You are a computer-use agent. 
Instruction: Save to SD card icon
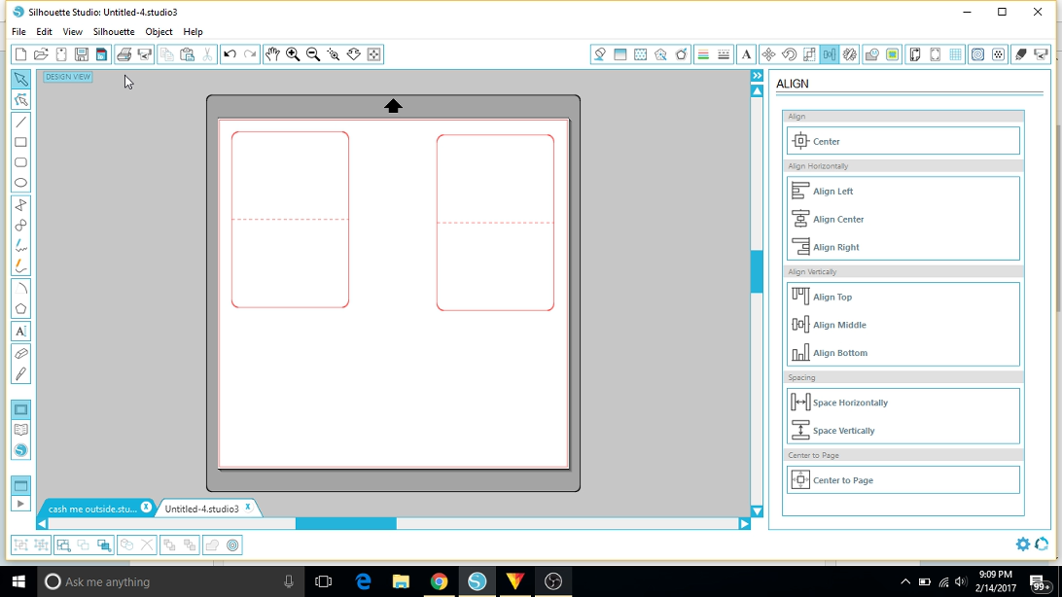coord(101,54)
